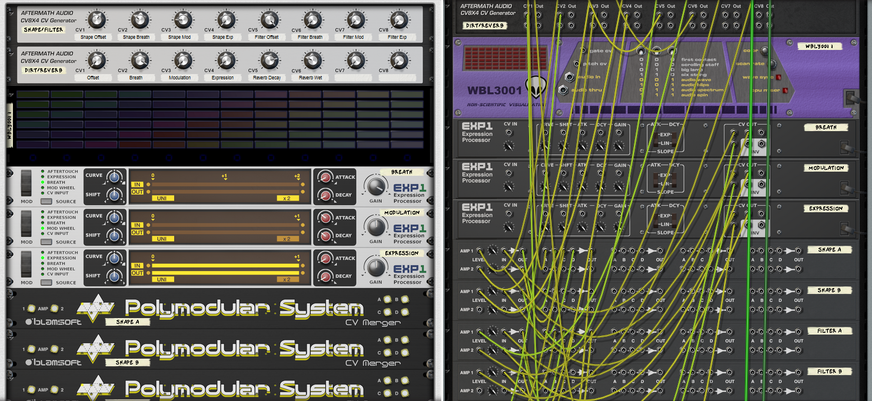Adjust SHIFT knob on EXPRESSION processor

pos(115,276)
